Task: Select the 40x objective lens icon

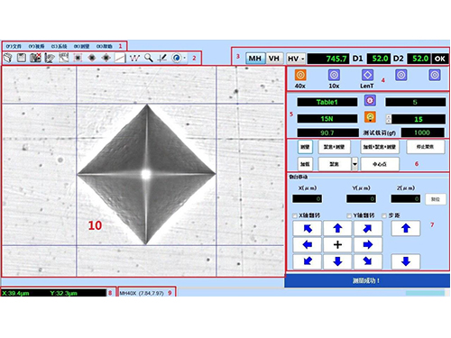Action: point(300,75)
